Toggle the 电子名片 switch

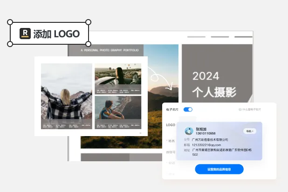click(x=188, y=110)
